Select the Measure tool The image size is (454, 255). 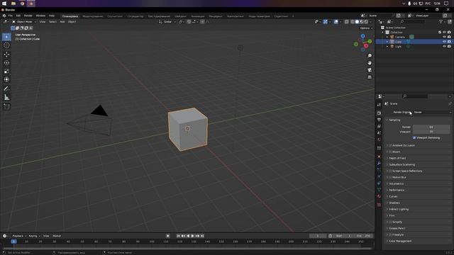tap(6, 98)
